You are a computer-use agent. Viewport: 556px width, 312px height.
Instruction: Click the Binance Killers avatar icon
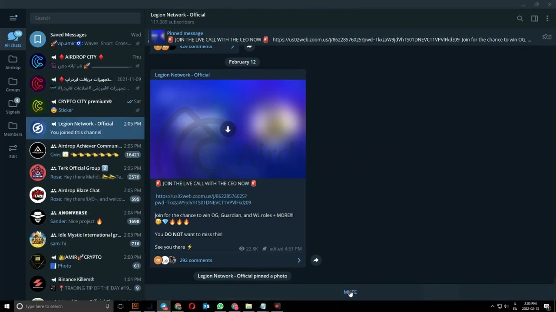click(x=38, y=283)
